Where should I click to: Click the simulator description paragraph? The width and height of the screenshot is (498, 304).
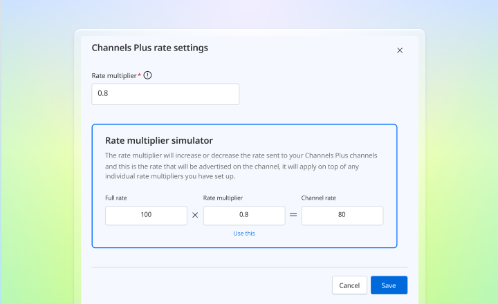click(241, 166)
